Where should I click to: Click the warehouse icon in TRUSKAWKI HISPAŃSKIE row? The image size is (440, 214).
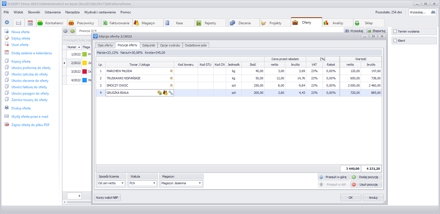tap(172, 78)
